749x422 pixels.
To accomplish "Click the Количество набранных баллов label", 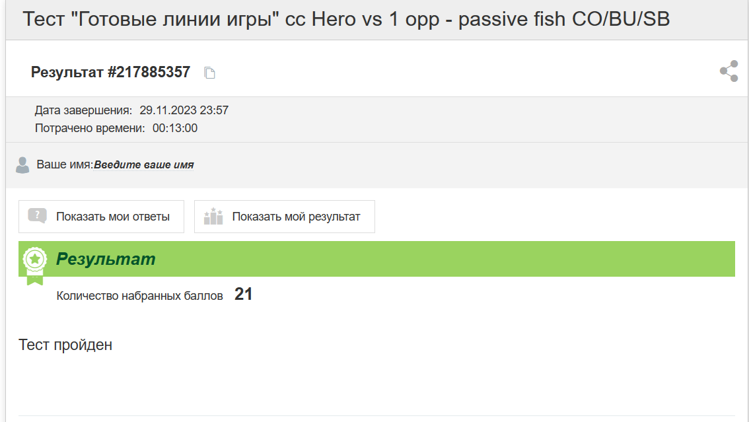I will [x=139, y=296].
